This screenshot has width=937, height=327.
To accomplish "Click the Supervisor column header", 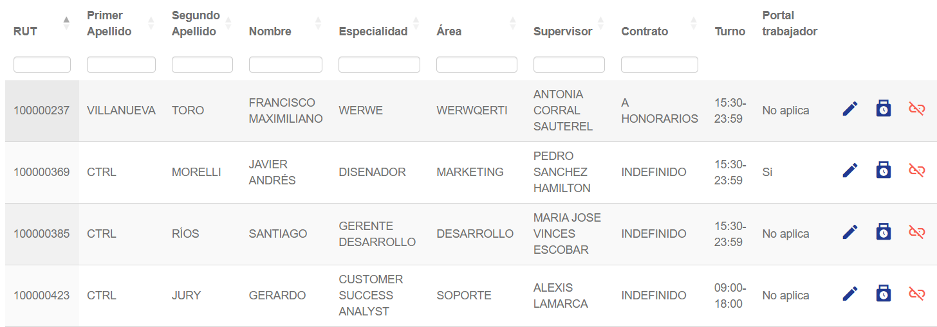I will point(562,31).
